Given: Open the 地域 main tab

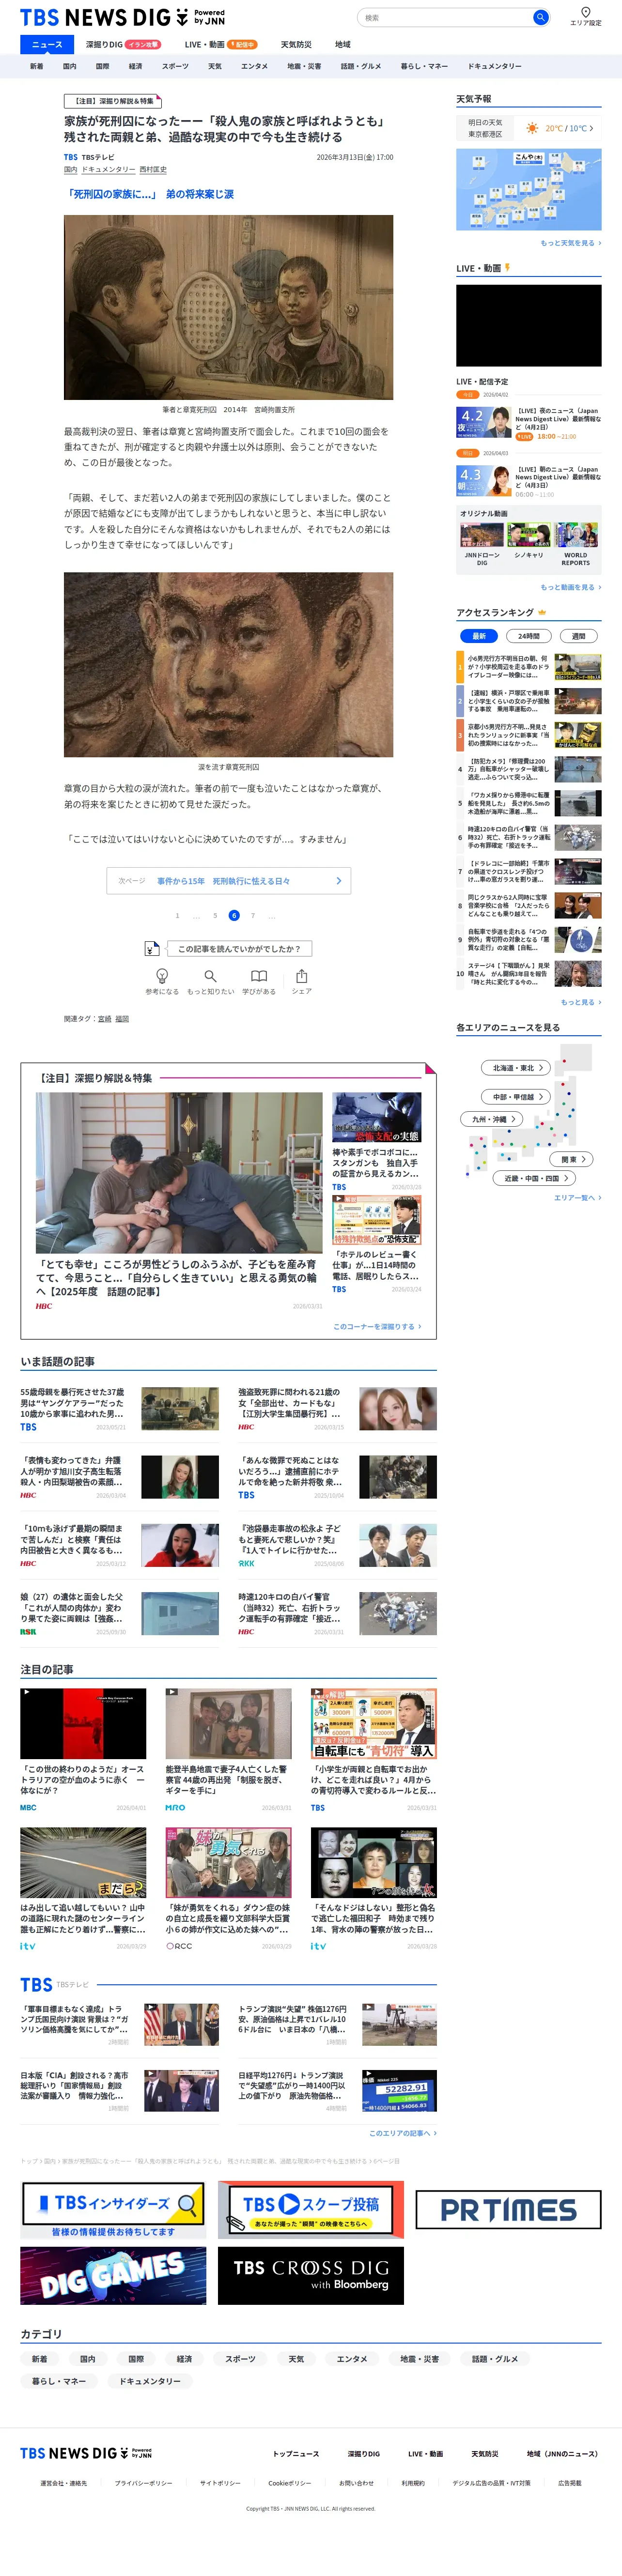Looking at the screenshot, I should pyautogui.click(x=343, y=45).
